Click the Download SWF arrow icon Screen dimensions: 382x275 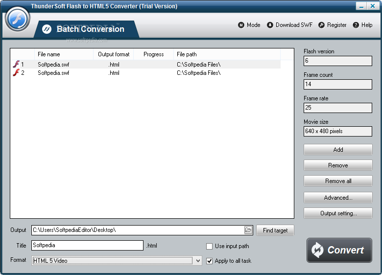pos(270,25)
